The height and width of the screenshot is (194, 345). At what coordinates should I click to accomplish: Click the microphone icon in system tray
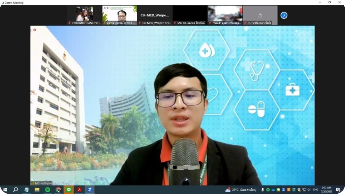[x=262, y=190]
